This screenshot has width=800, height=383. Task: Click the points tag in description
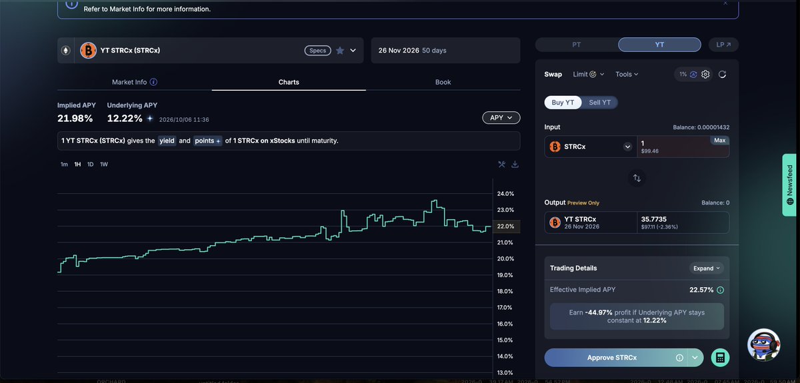tap(207, 141)
